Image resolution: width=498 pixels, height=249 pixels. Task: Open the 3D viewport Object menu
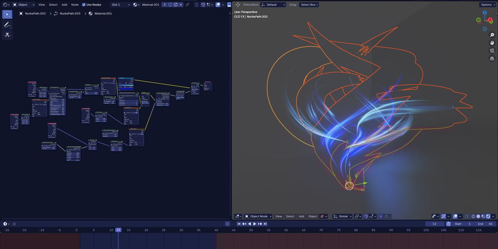(313, 216)
